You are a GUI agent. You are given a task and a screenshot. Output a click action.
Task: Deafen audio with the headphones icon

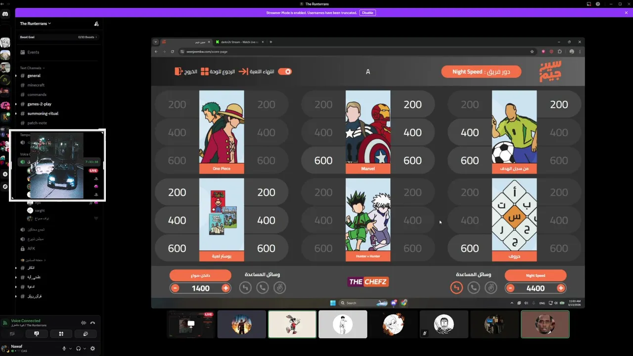click(78, 349)
